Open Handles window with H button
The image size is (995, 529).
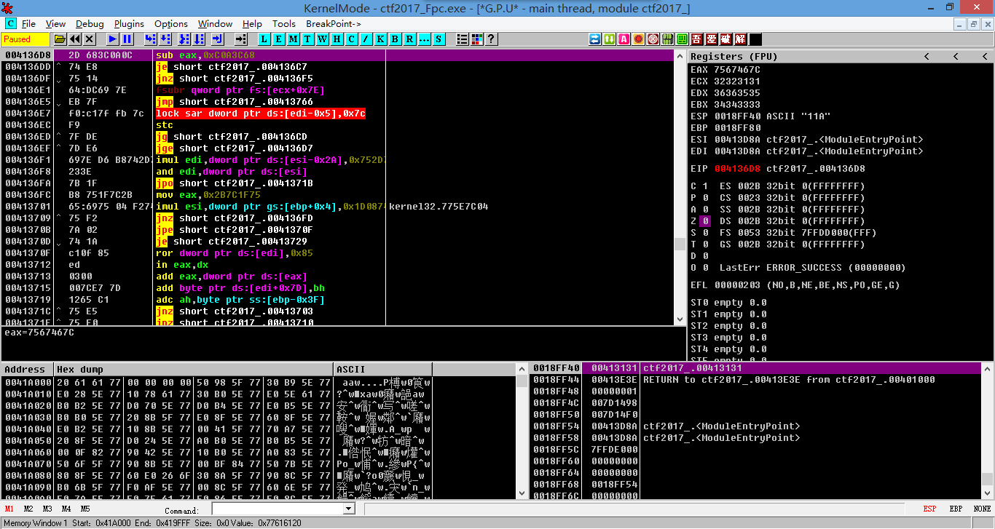337,39
